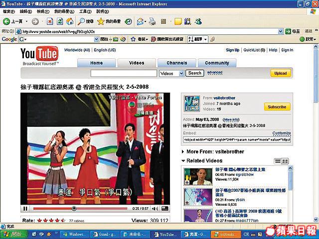Mute the video with speaker icon

155,209
